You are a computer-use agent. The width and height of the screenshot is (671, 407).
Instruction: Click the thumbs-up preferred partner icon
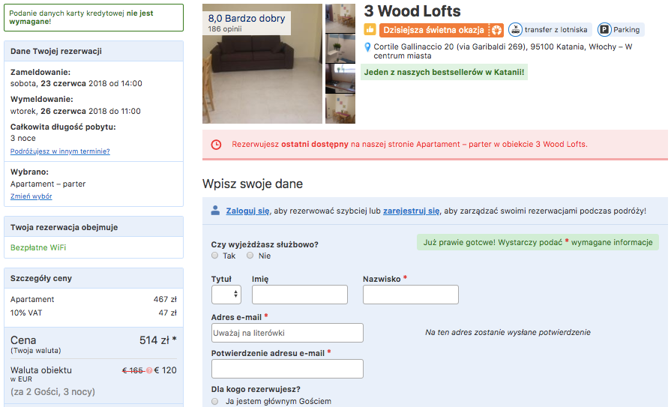click(370, 29)
